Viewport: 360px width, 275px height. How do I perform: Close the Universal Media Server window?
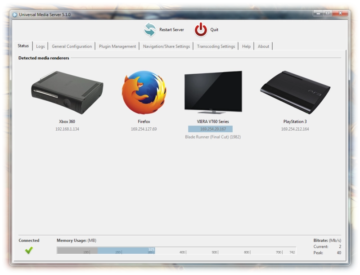(340, 14)
